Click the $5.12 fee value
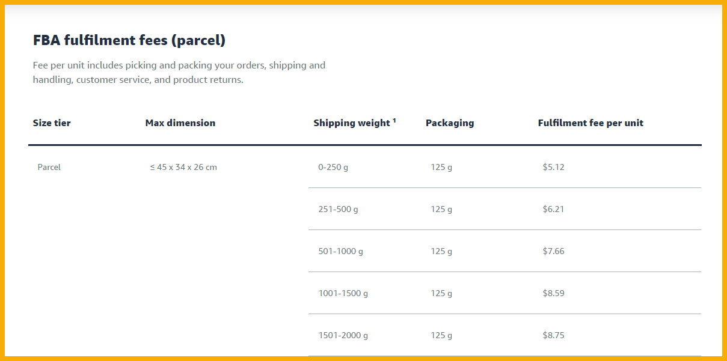Image resolution: width=727 pixels, height=361 pixels. [x=553, y=168]
